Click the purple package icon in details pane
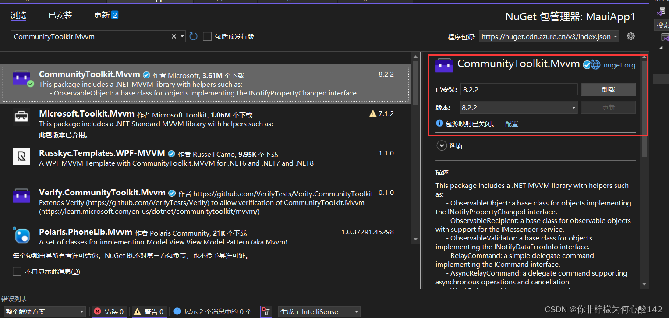 tap(444, 66)
